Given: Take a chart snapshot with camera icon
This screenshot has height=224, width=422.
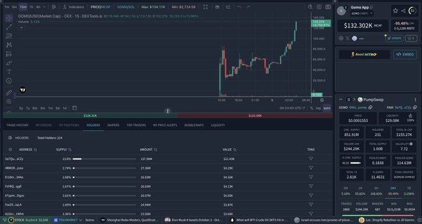Looking at the screenshot, I should click(328, 7).
